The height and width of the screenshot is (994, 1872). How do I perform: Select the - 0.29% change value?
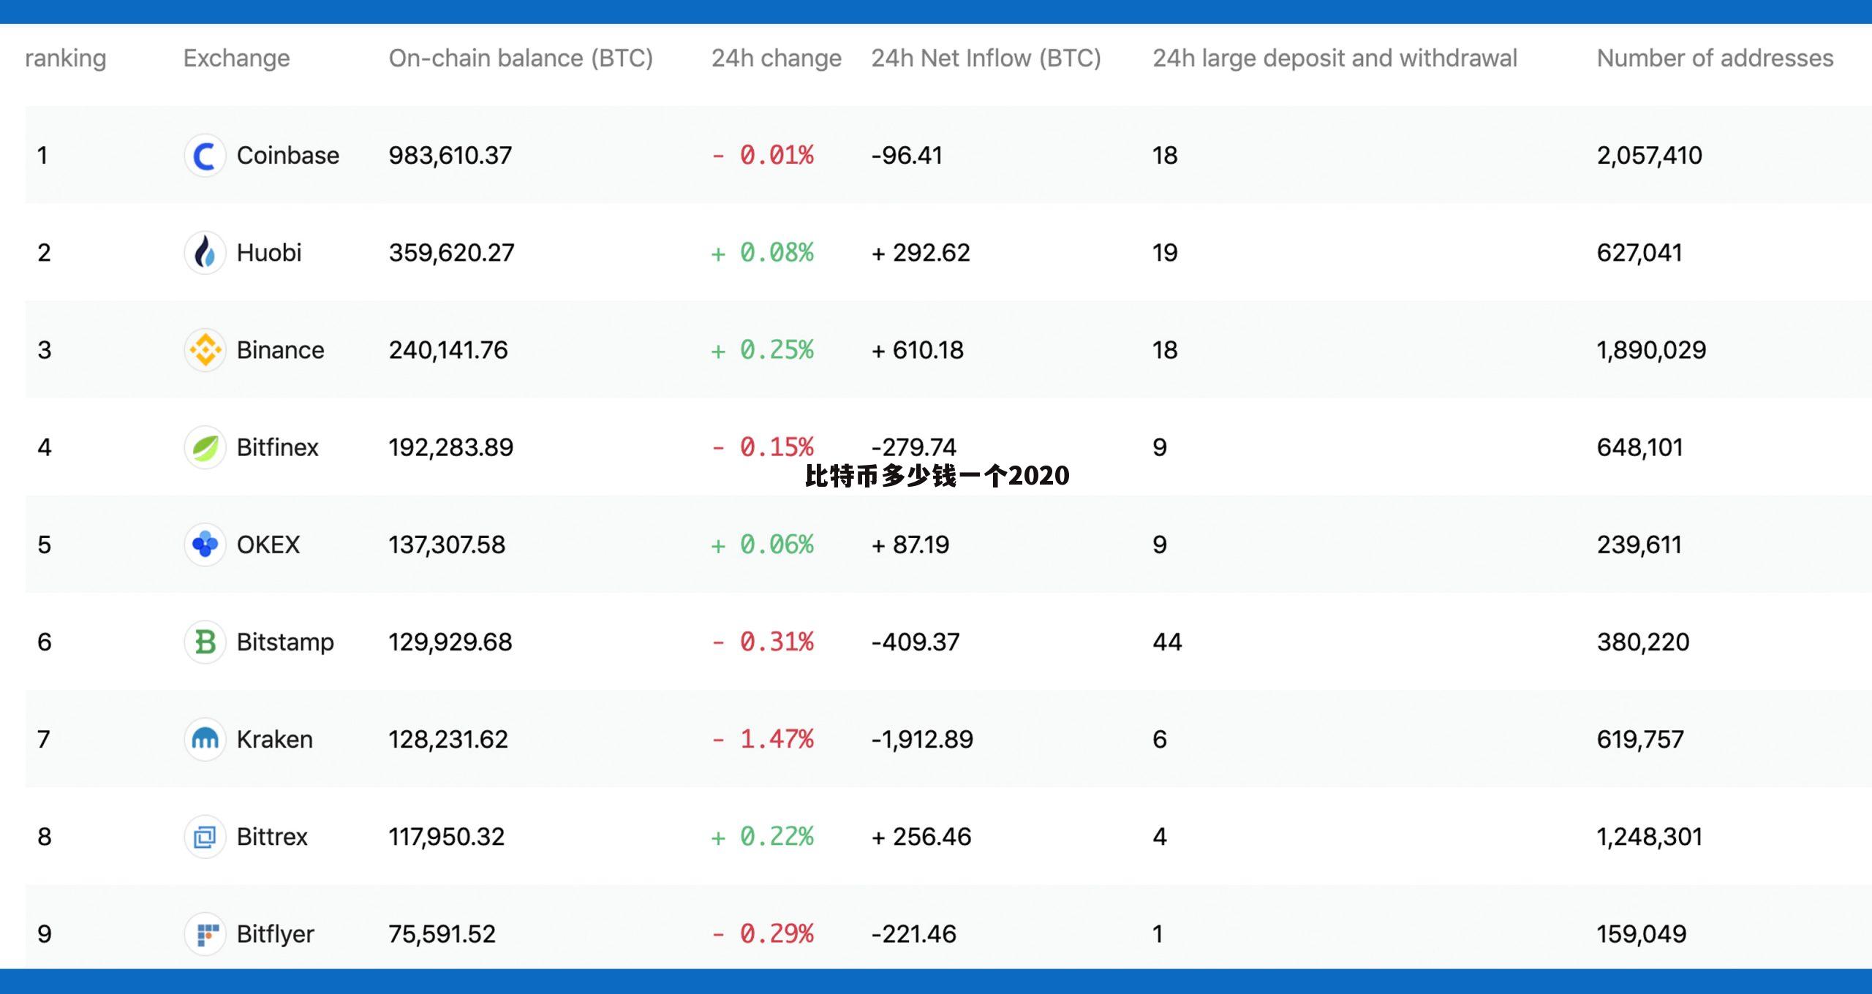coord(763,933)
